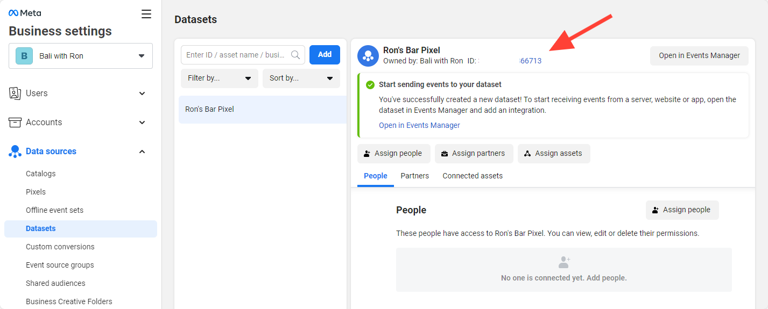
Task: Open the hamburger menu icon
Action: (146, 14)
